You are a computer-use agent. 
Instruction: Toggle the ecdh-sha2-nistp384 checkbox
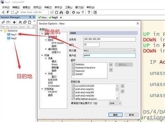tap(74, 92)
